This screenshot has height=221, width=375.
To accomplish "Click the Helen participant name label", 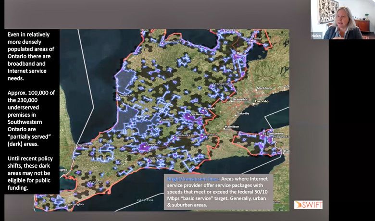I will coord(316,36).
